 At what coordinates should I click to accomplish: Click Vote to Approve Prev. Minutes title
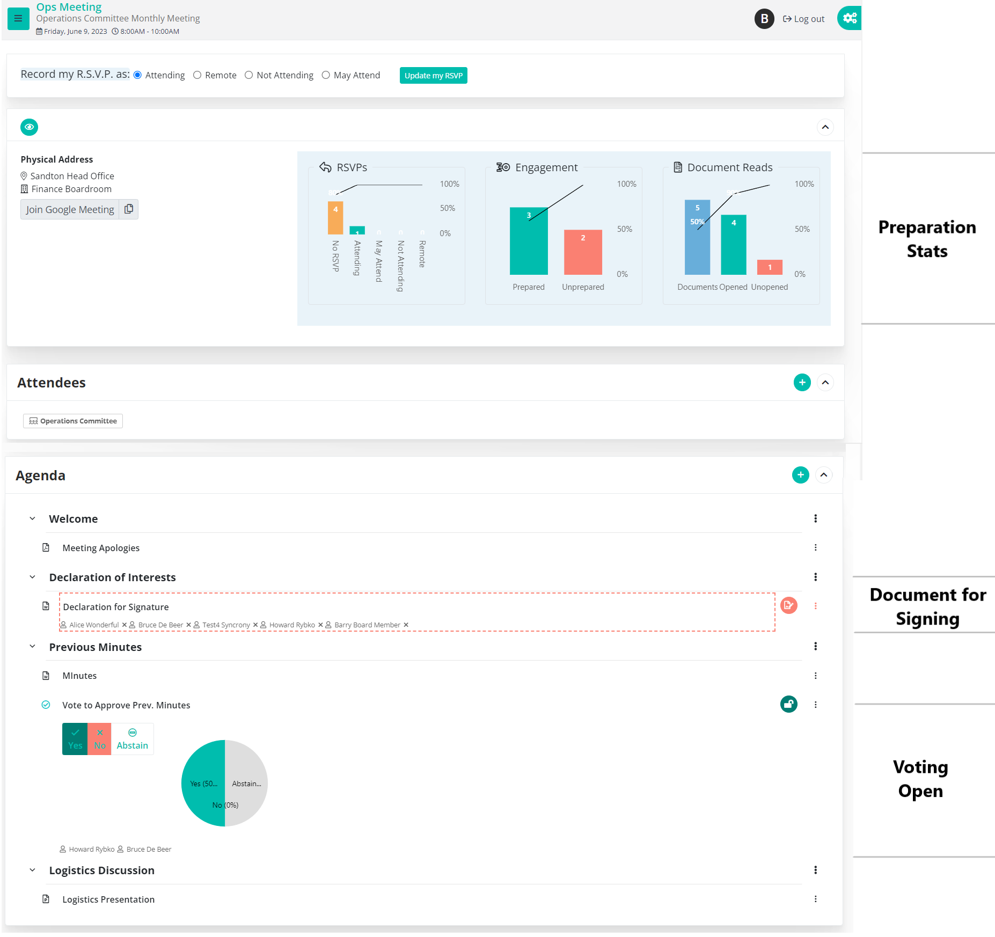coord(126,705)
